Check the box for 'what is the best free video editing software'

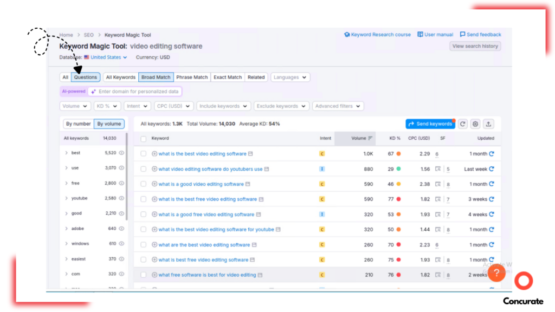coord(144,199)
